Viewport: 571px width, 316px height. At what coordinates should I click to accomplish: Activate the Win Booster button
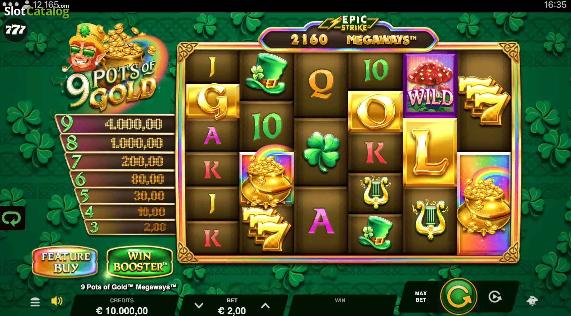[x=140, y=262]
